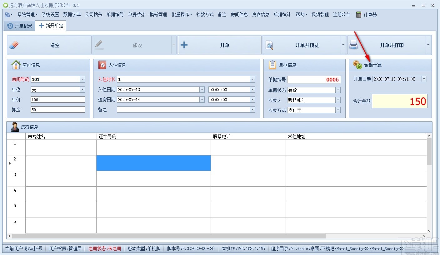The image size is (440, 255).
Task: Open the 帮助 menu
Action: pyautogui.click(x=301, y=15)
